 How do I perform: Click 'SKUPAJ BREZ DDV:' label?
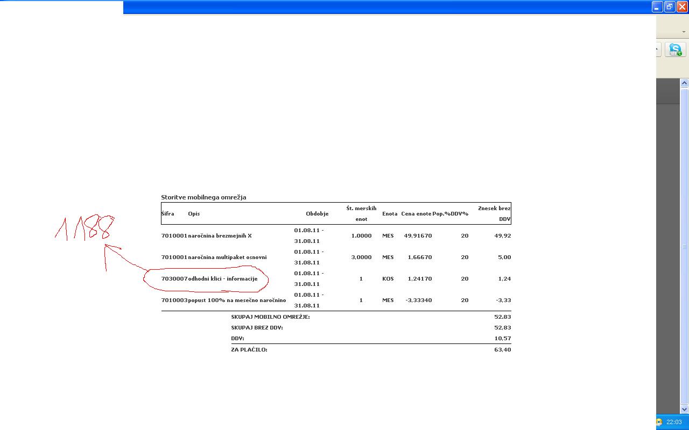click(x=257, y=327)
